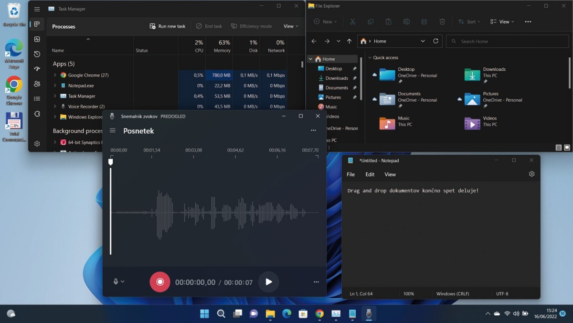Image resolution: width=573 pixels, height=323 pixels.
Task: Open the microphone selection dropdown
Action: click(x=118, y=282)
